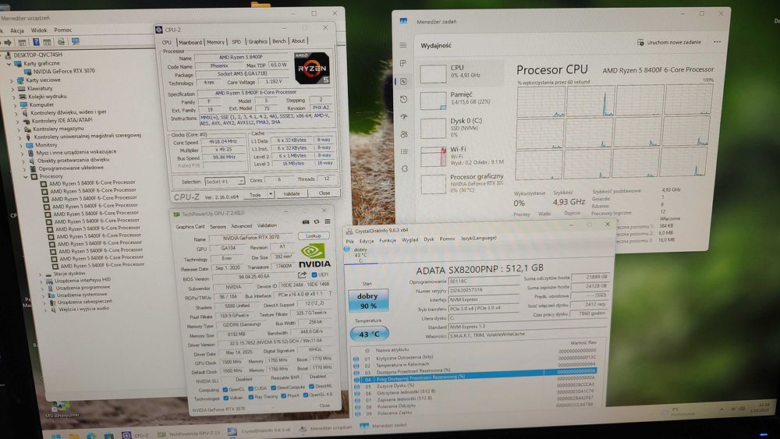Image resolution: width=780 pixels, height=439 pixels.
Task: Open Details list icon in Task Manager sidebar
Action: [x=404, y=151]
